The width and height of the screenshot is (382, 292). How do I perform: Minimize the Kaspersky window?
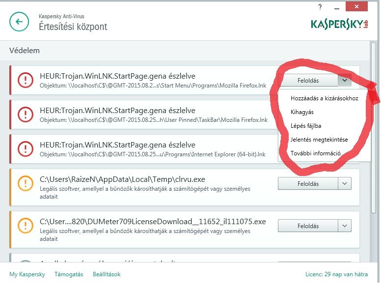(337, 8)
